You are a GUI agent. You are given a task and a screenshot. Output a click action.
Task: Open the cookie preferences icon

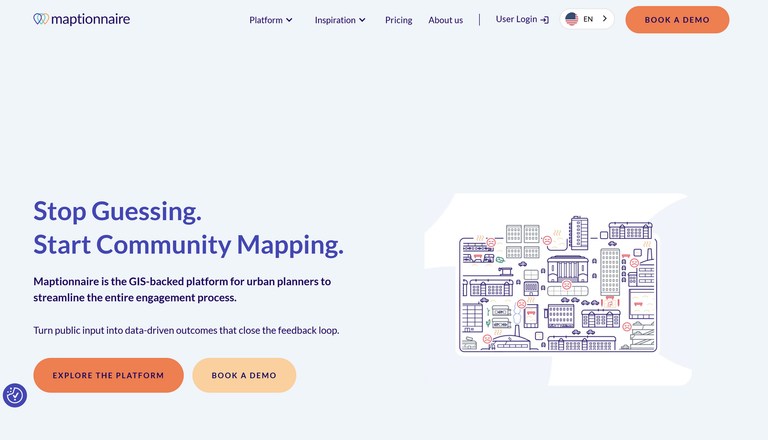pos(15,396)
